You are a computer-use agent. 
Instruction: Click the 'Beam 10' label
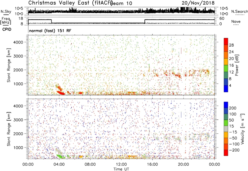121,3
